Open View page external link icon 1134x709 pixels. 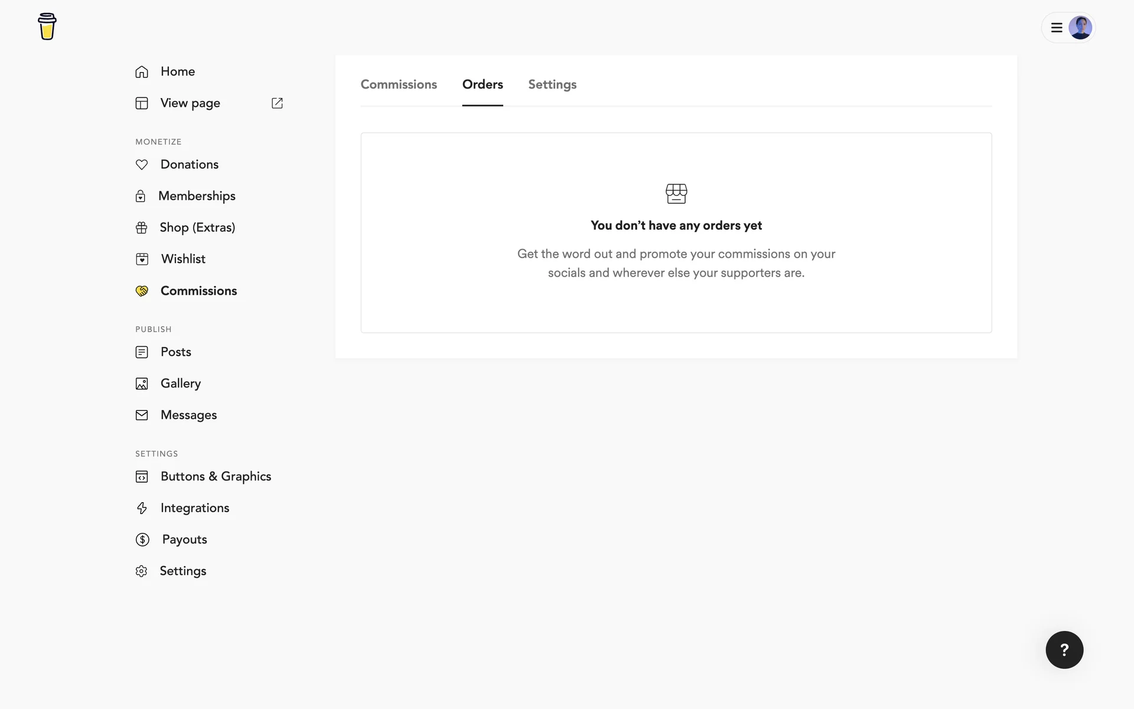pyautogui.click(x=277, y=103)
